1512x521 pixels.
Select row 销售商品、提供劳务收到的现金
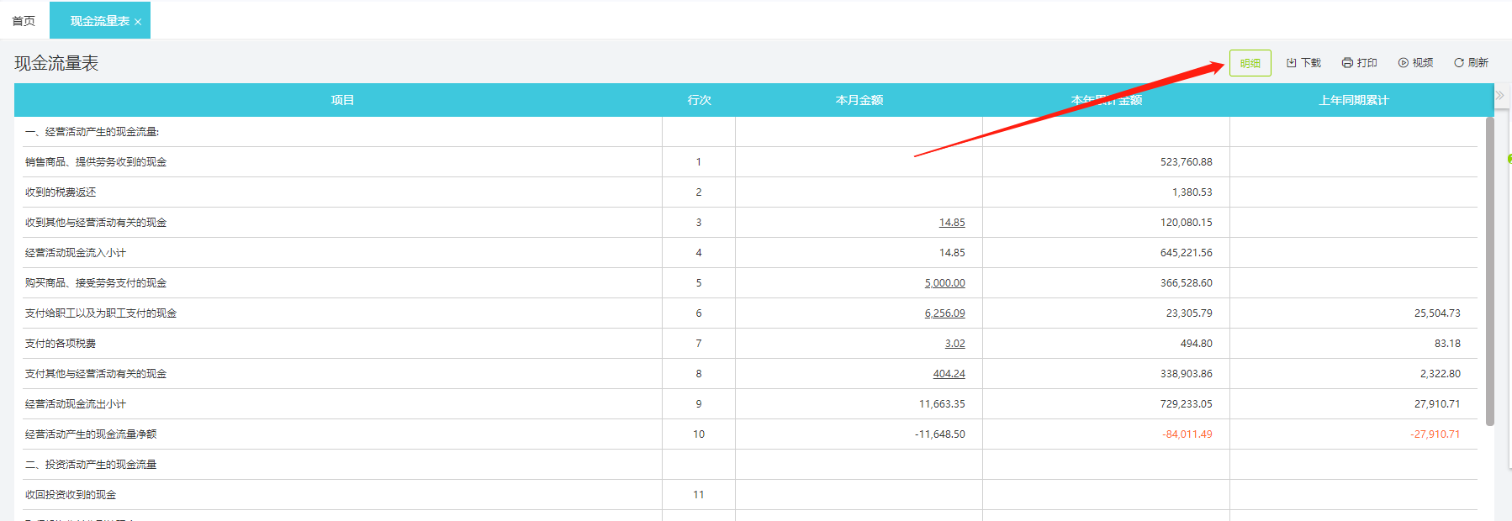click(x=750, y=162)
